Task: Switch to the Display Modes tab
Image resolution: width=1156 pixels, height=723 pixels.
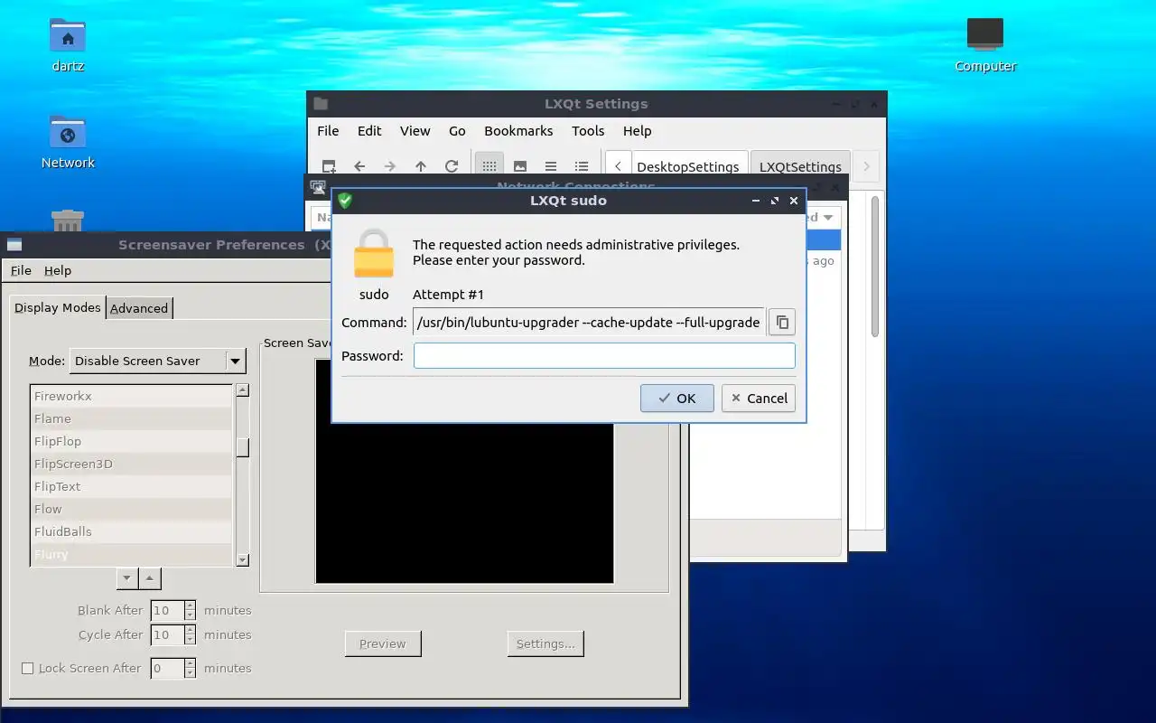Action: tap(58, 307)
